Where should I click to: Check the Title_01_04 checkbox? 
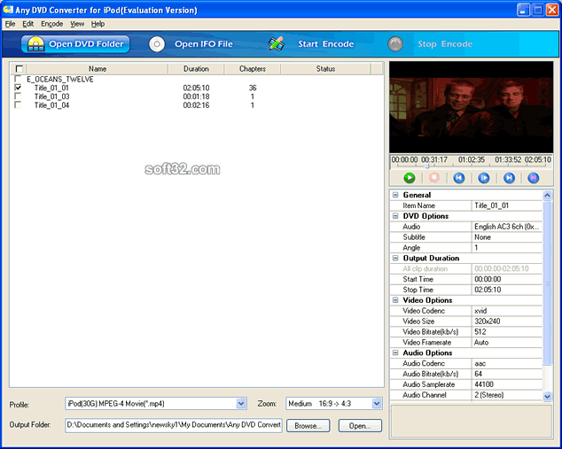[x=18, y=105]
